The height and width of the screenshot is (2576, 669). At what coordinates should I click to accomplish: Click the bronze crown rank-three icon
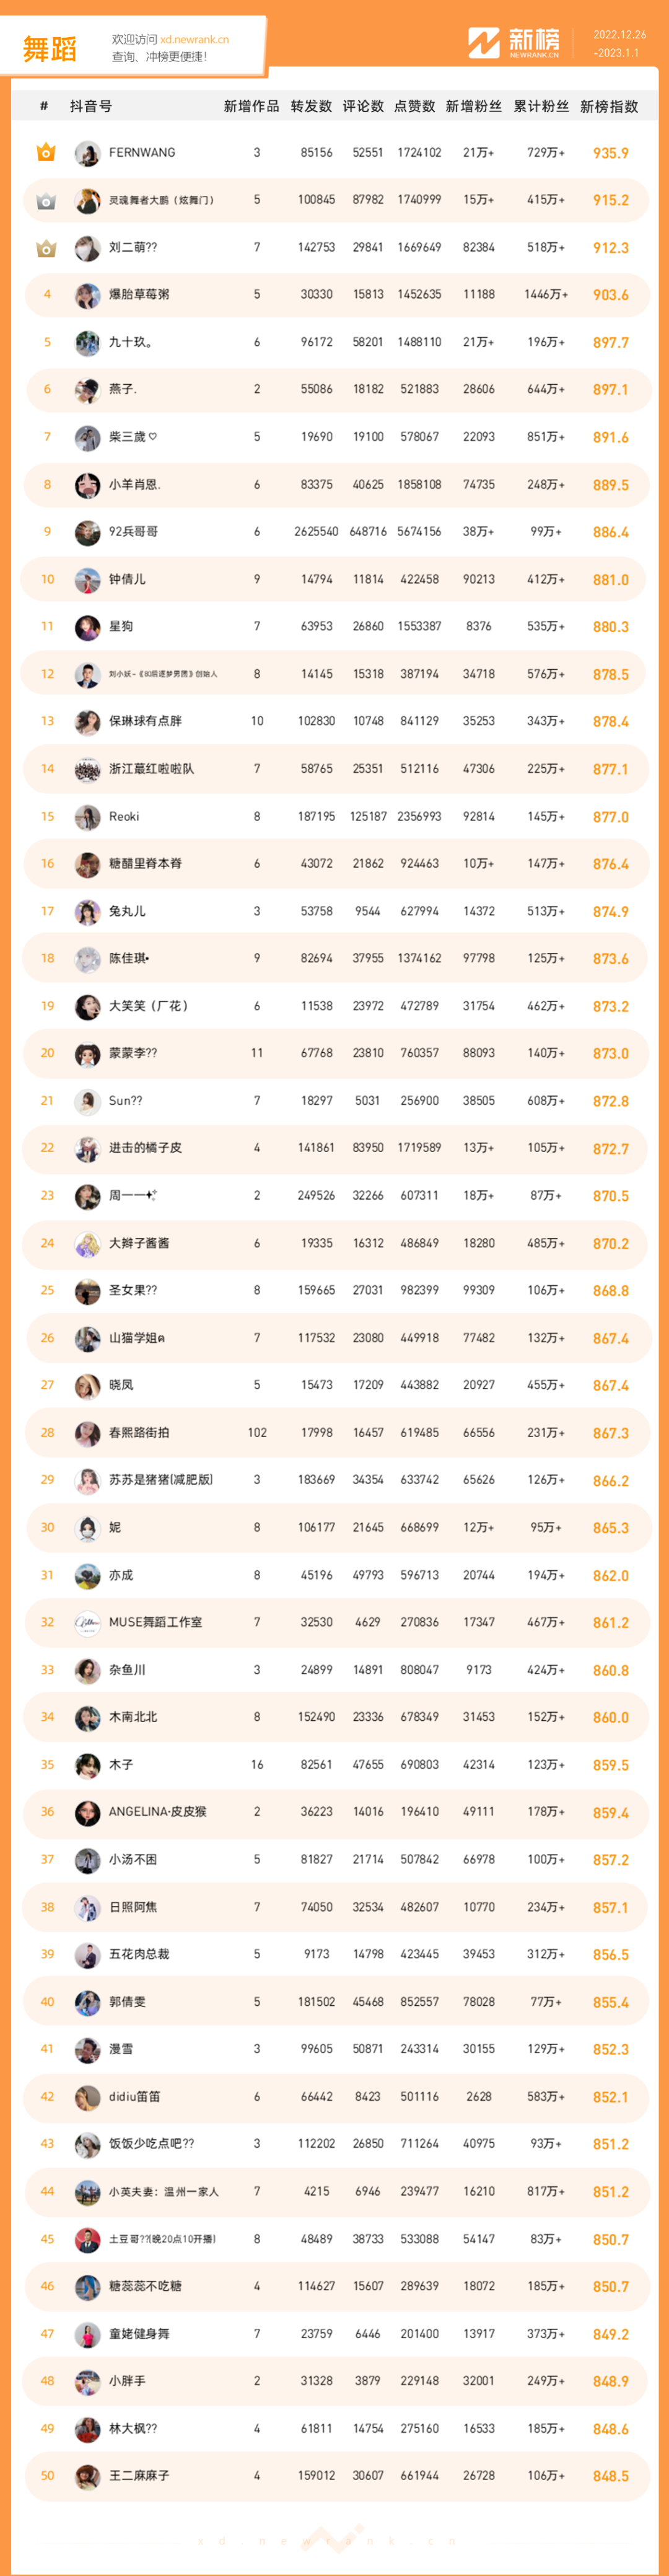click(46, 248)
